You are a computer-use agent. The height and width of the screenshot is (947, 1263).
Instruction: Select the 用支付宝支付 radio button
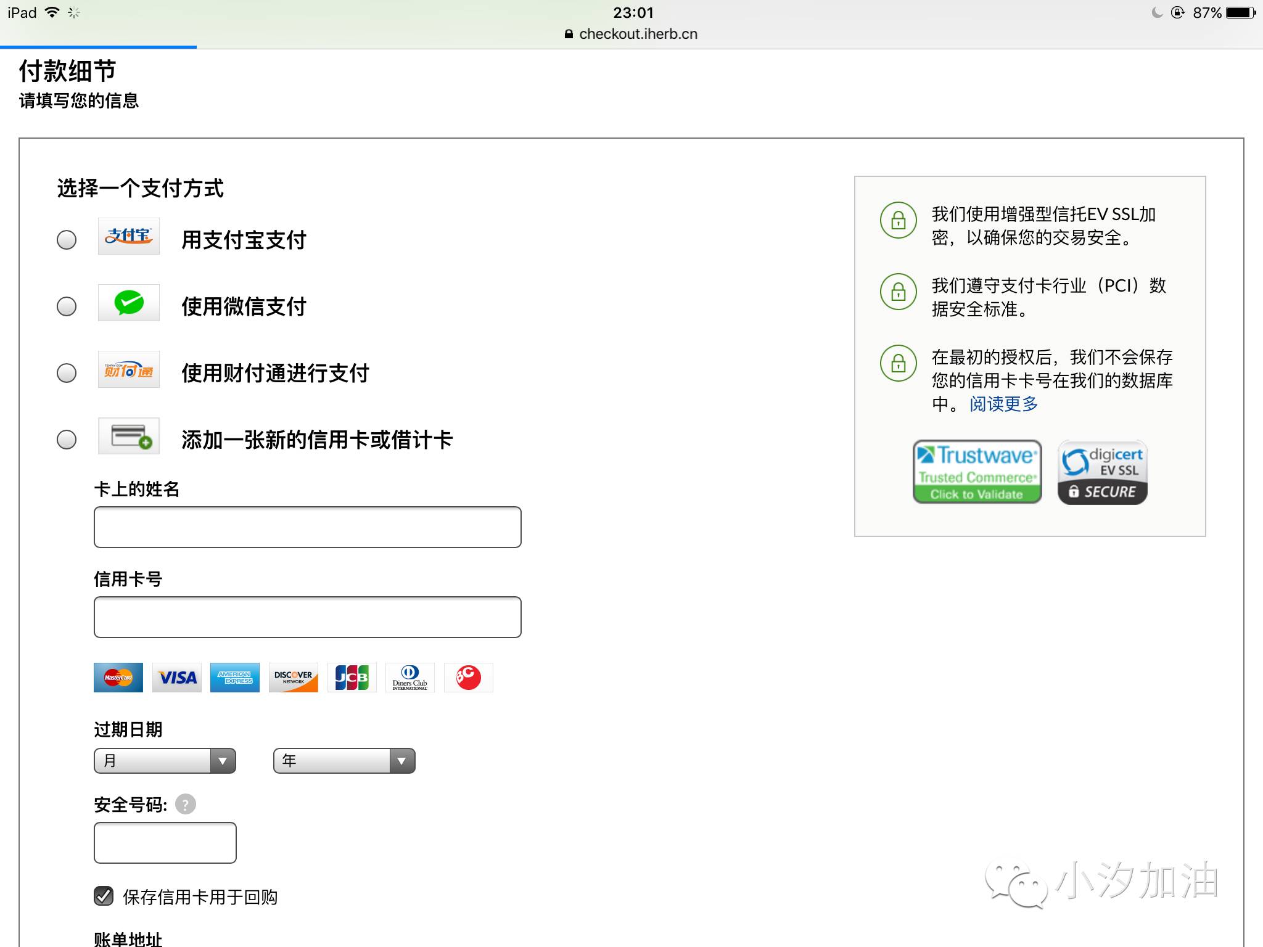pyautogui.click(x=66, y=241)
